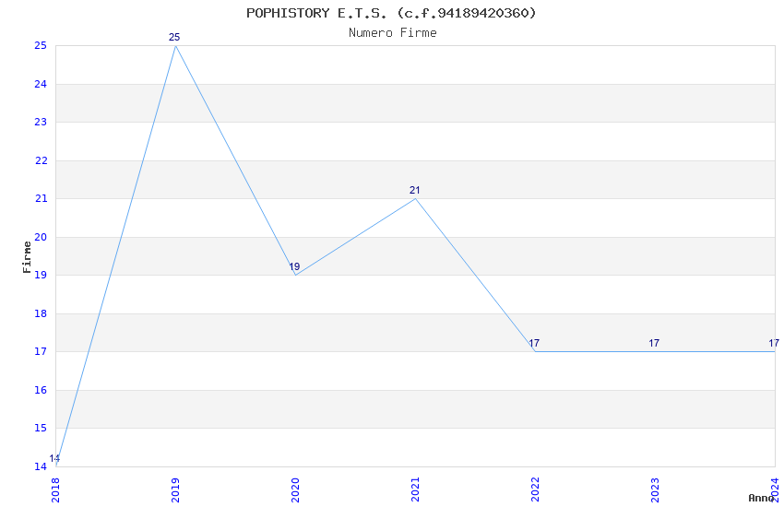This screenshot has height=507, width=784.
Task: Select the 2019 x-axis year label
Action: (175, 488)
